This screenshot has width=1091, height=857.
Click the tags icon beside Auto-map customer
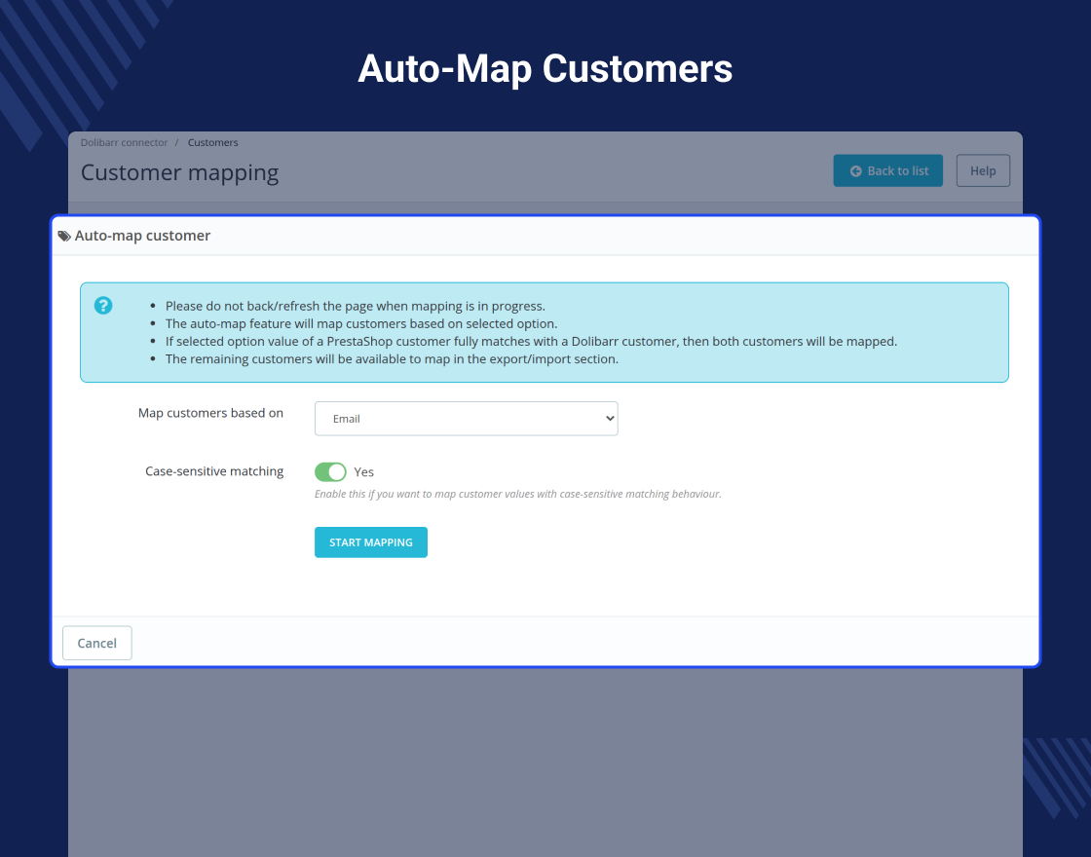(x=64, y=236)
